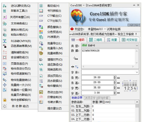
Task: Click the close all windows X icon
Action: [x=5, y=17]
